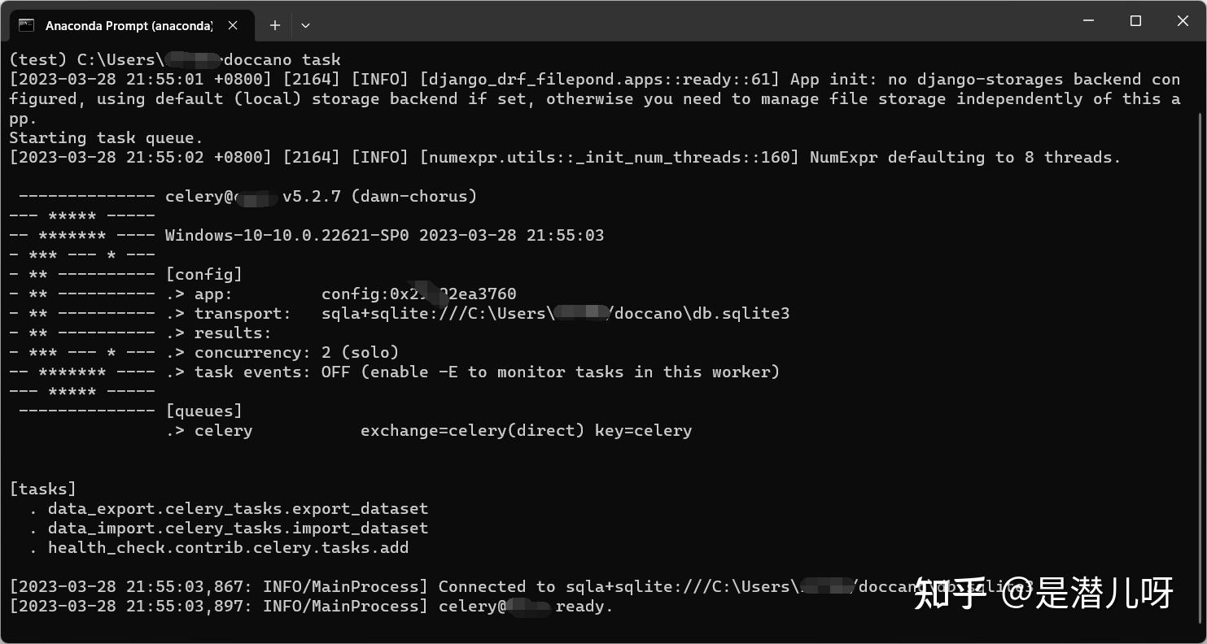
Task: Click the "[queues]" section heading
Action: coord(203,411)
